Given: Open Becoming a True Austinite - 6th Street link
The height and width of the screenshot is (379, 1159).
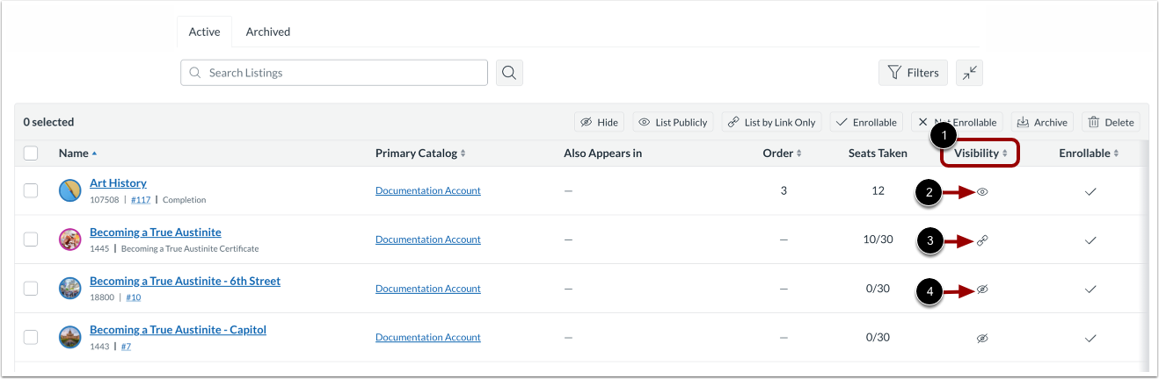Looking at the screenshot, I should [185, 282].
